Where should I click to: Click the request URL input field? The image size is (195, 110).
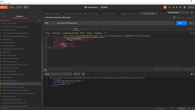pos(115,23)
